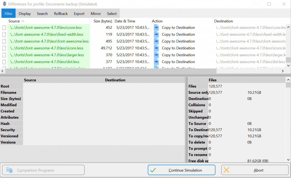Click free disk value 81.62GB (0B)

258,161
